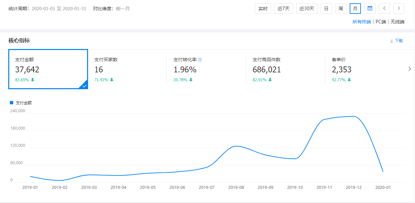The height and width of the screenshot is (203, 415).
Task: Click the download icon next to 下载
Action: [x=392, y=41]
